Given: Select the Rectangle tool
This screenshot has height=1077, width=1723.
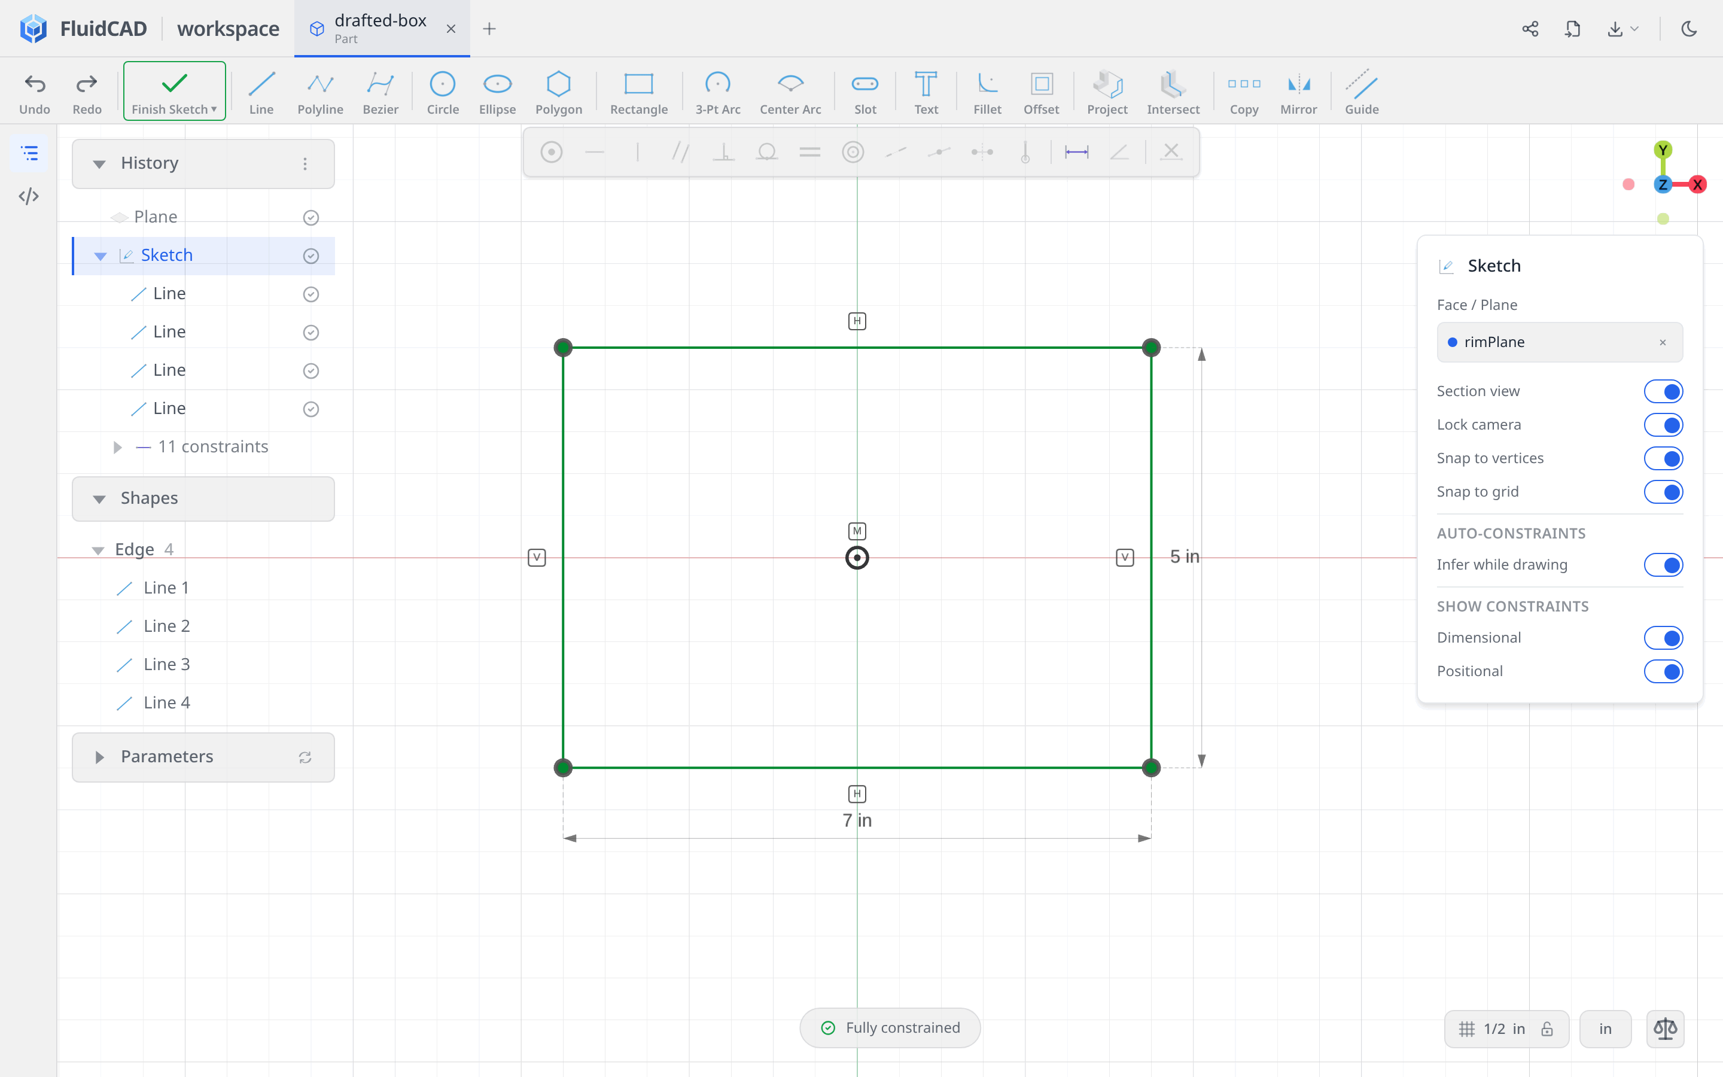Looking at the screenshot, I should coord(639,92).
